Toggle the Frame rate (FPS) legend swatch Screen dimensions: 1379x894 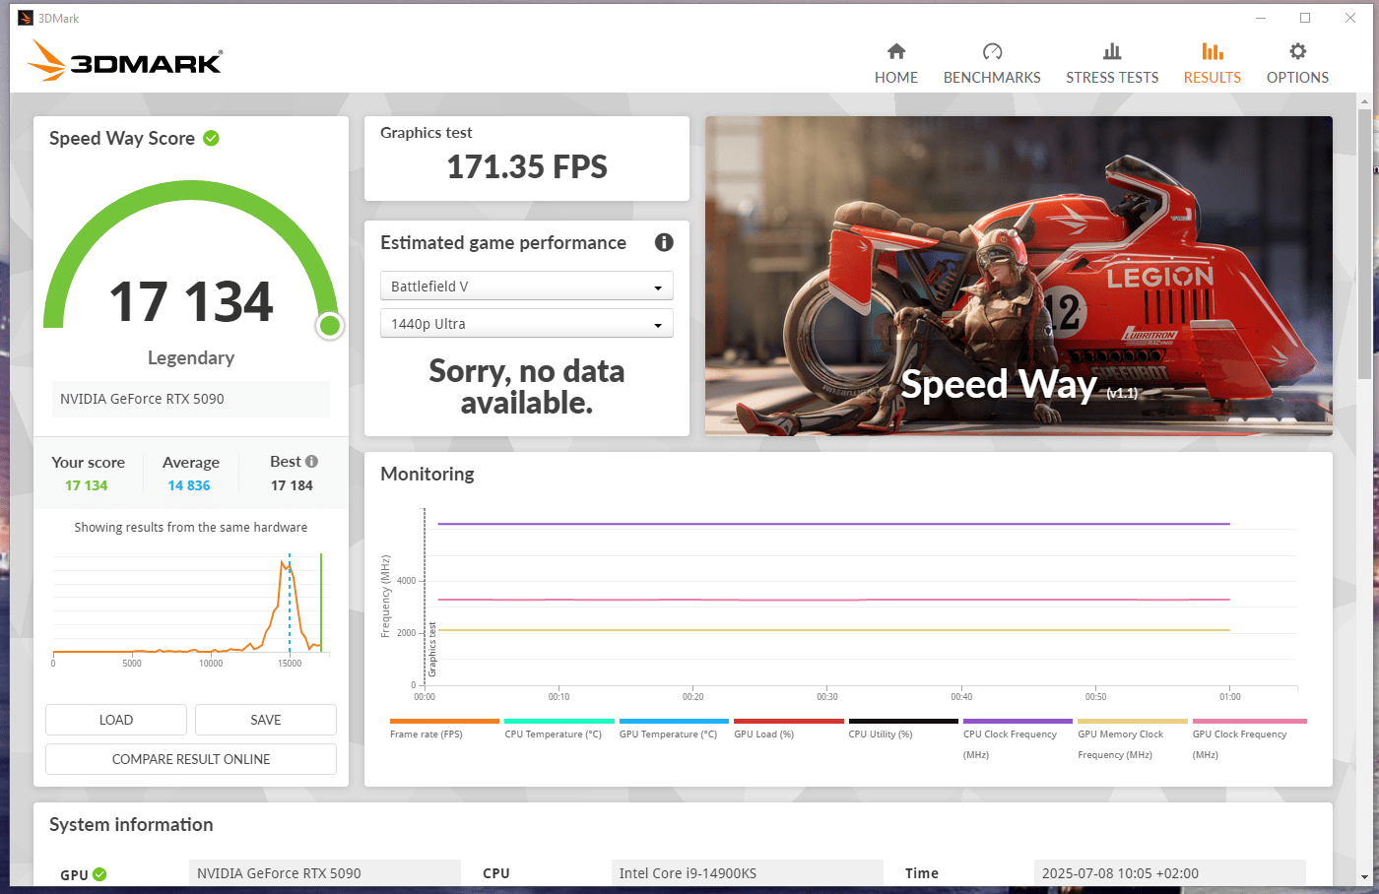point(444,722)
